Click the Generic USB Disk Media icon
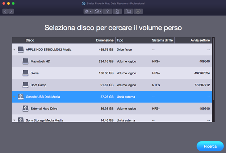This screenshot has width=226, height=153. click(x=21, y=97)
